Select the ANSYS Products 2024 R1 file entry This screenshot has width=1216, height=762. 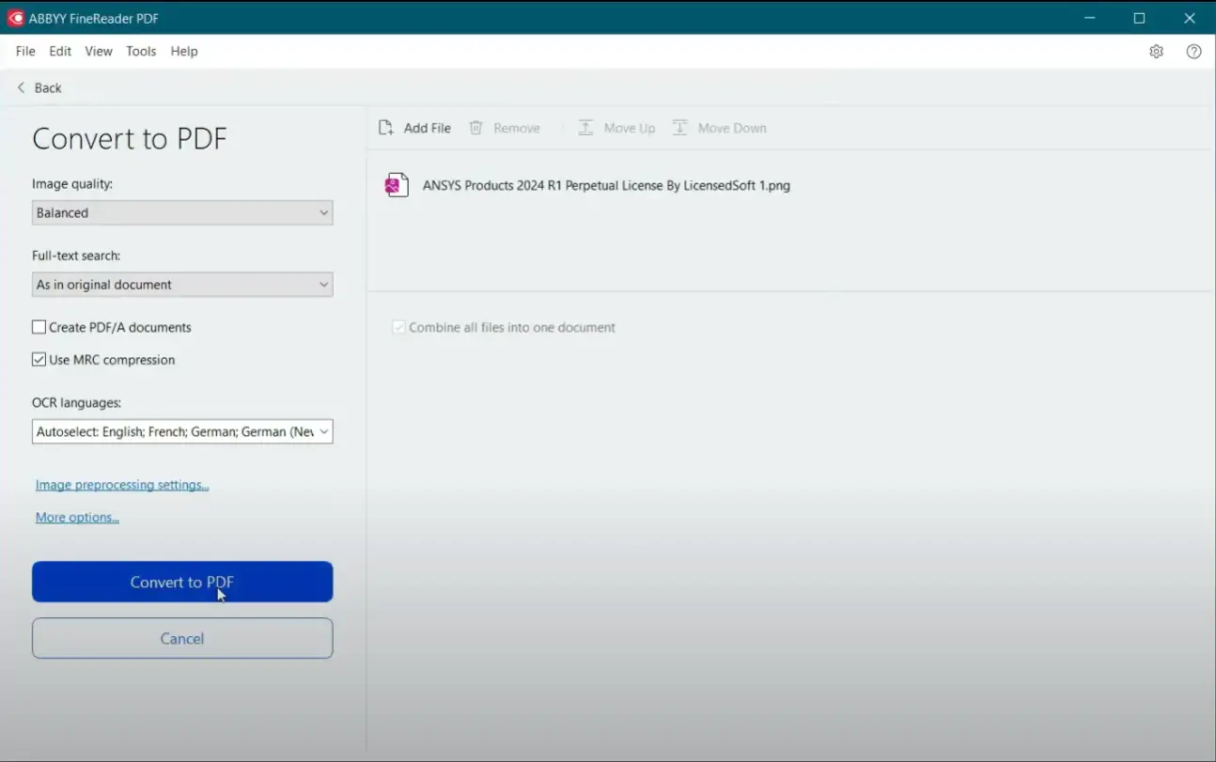click(x=605, y=185)
